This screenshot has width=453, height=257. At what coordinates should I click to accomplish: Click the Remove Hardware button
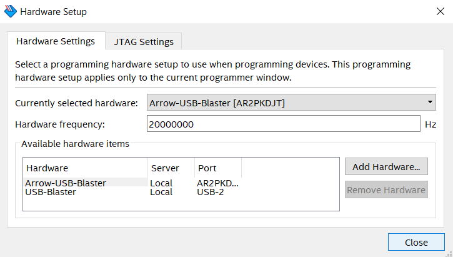(386, 190)
